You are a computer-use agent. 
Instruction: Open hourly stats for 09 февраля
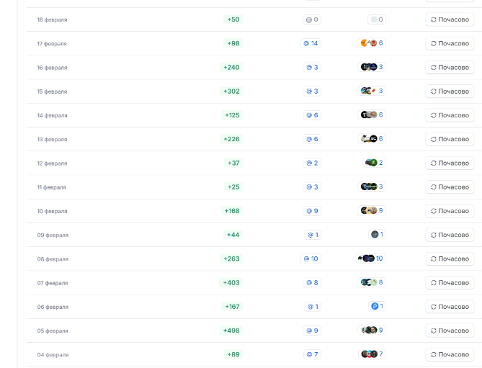[450, 235]
